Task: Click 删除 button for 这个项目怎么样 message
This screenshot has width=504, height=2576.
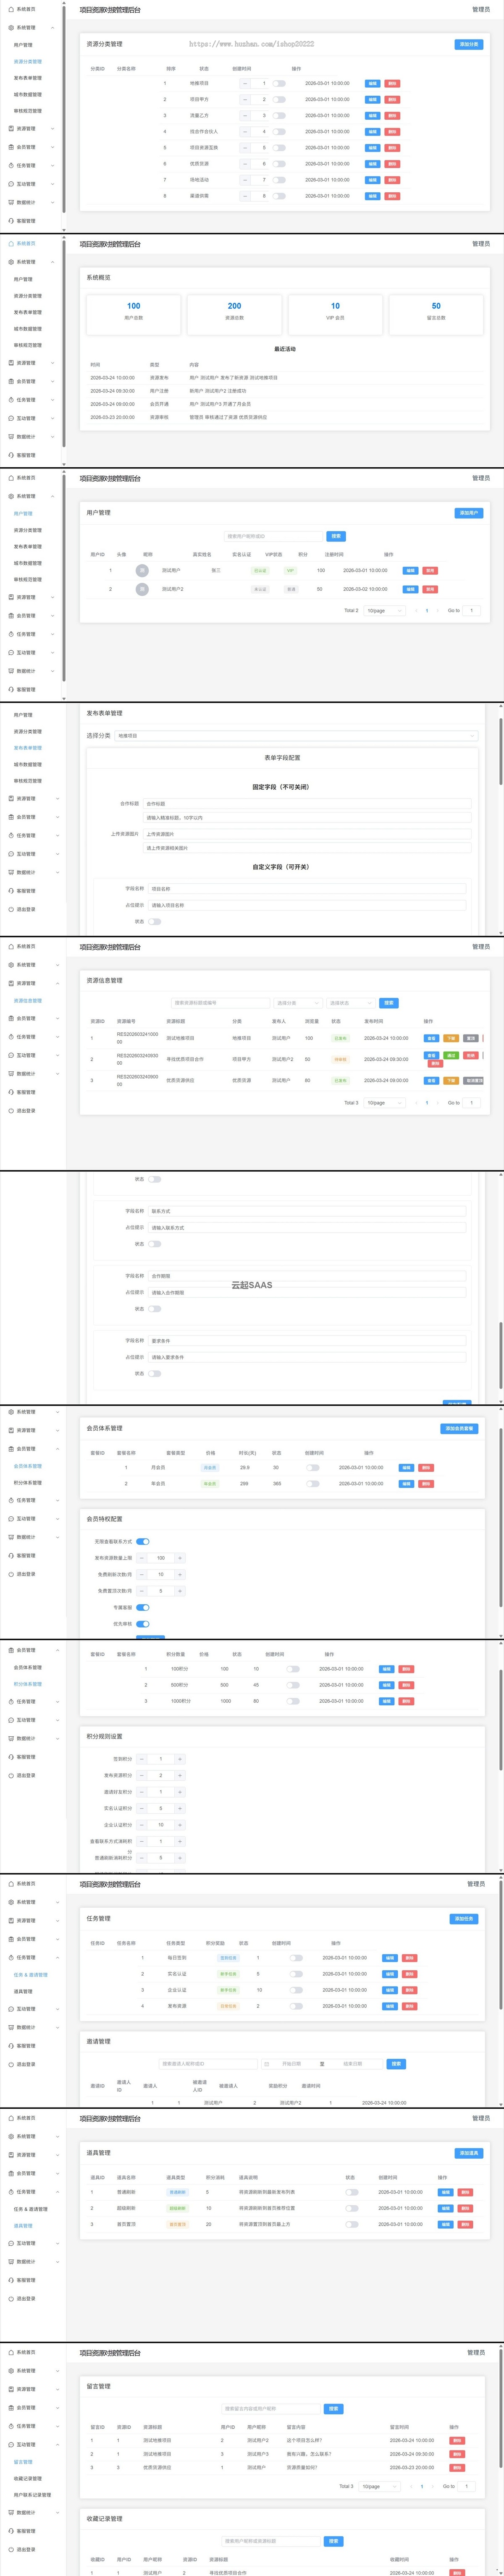Action: [x=457, y=2441]
